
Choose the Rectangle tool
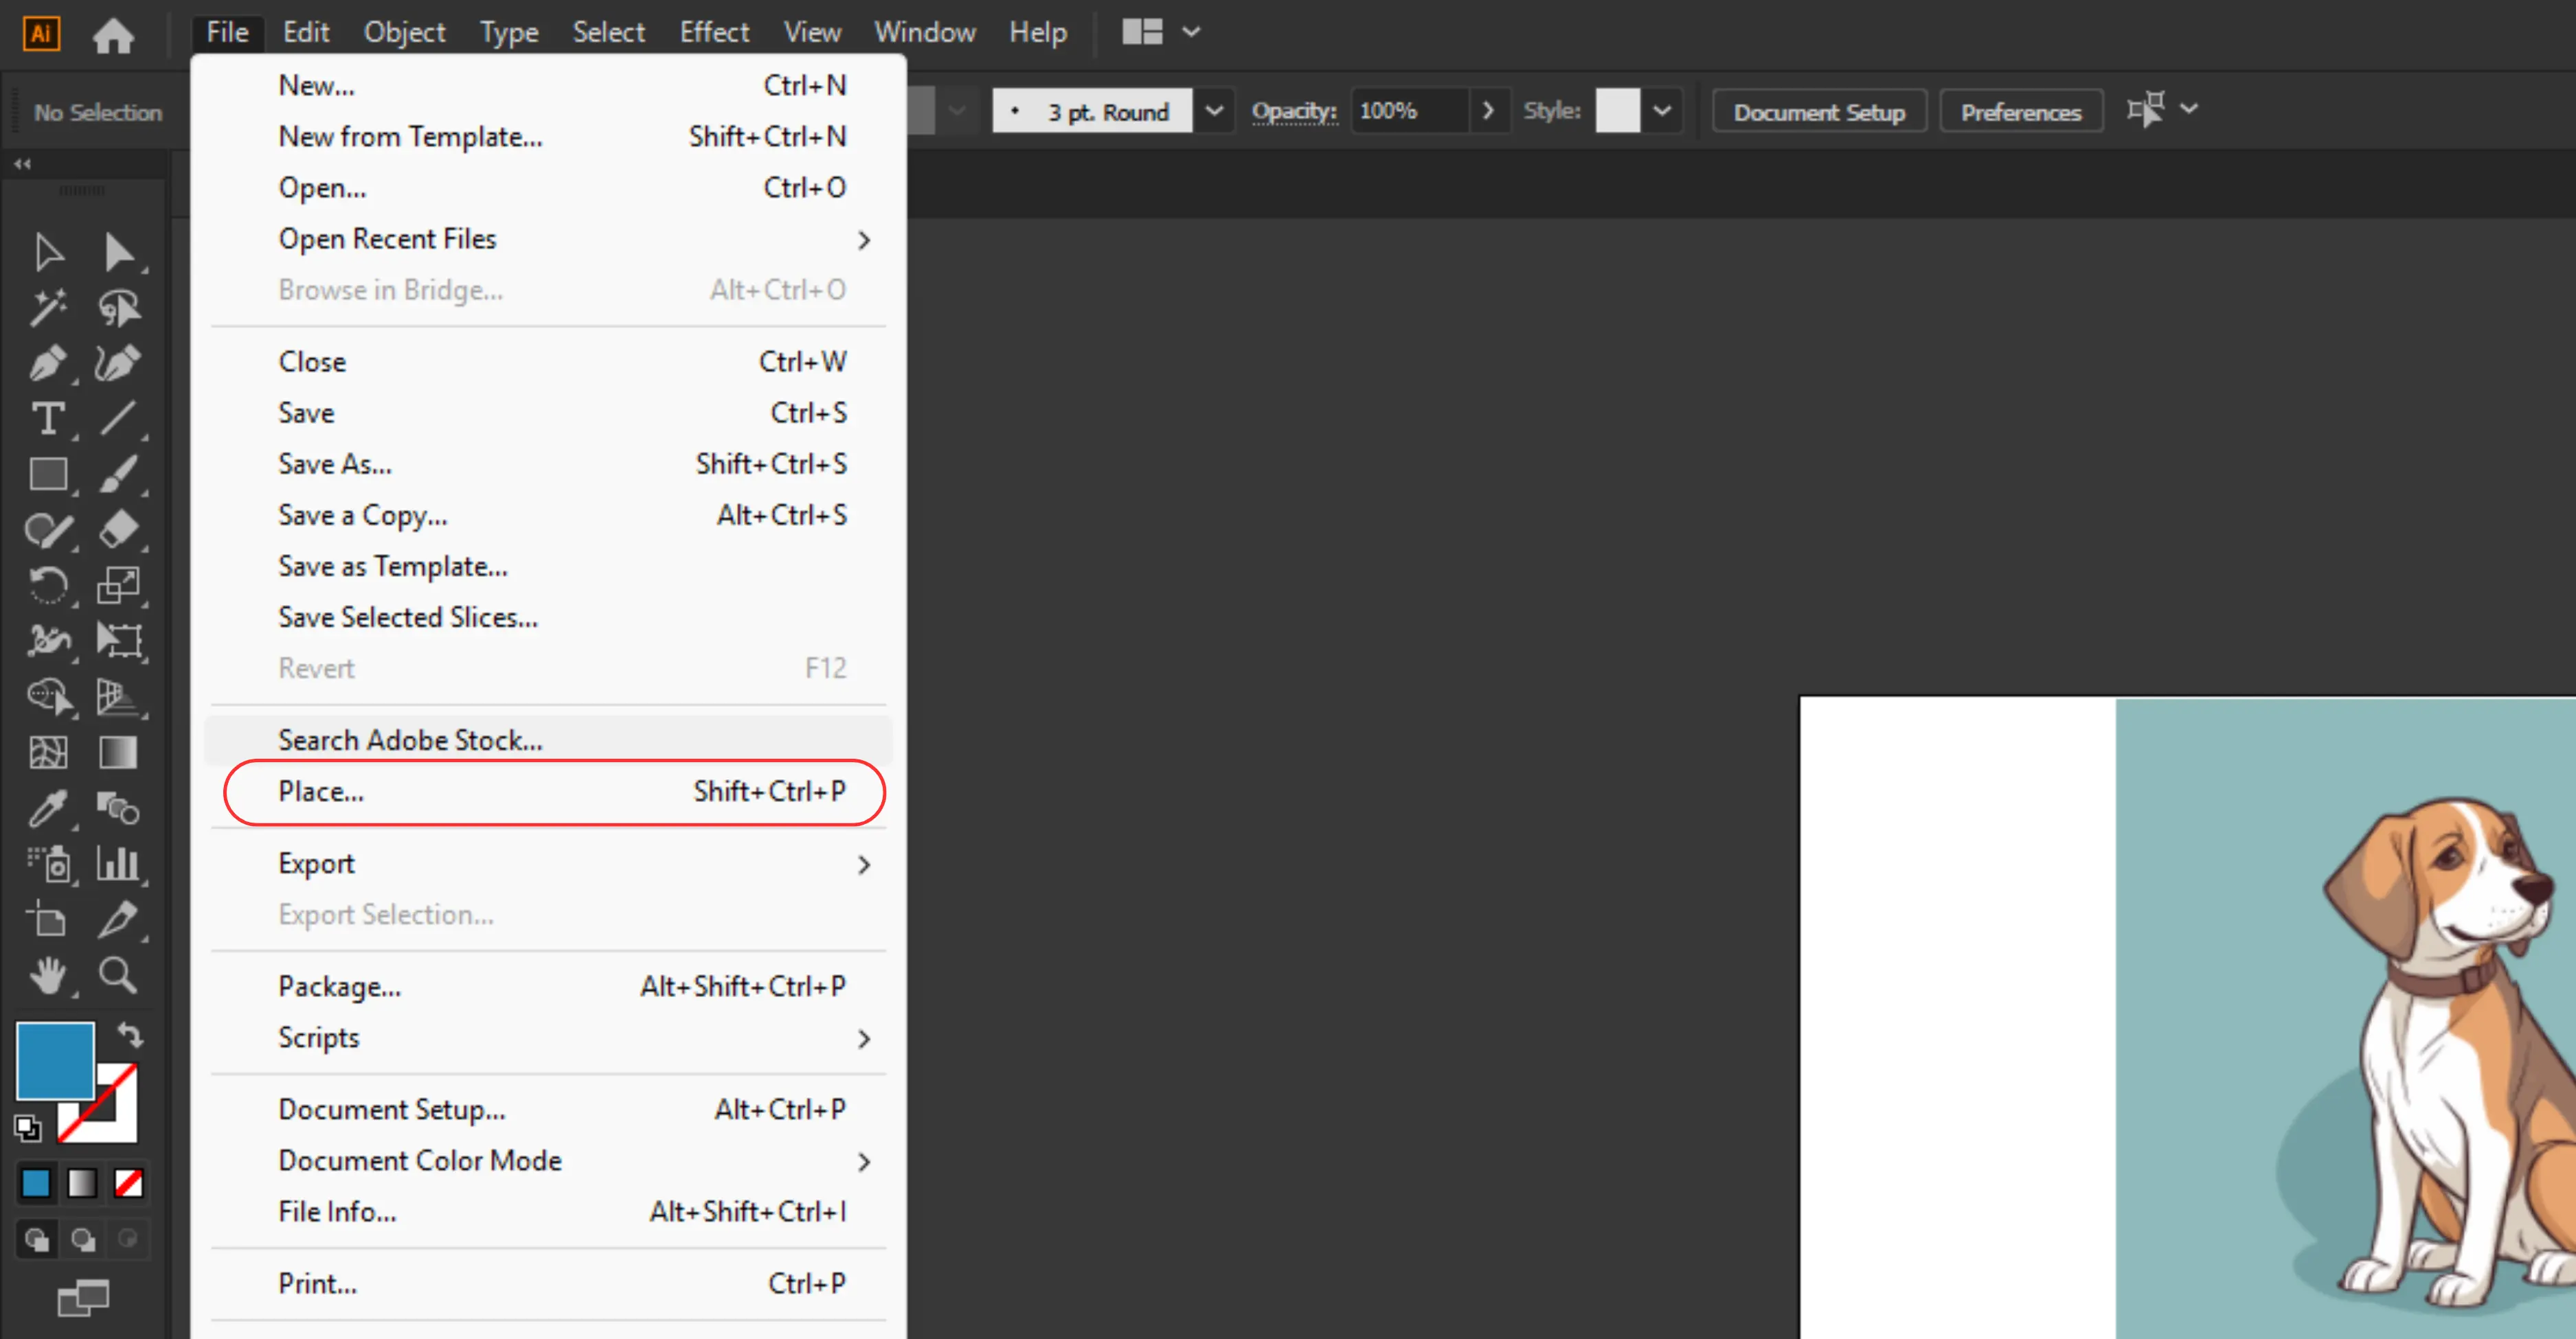[x=47, y=474]
